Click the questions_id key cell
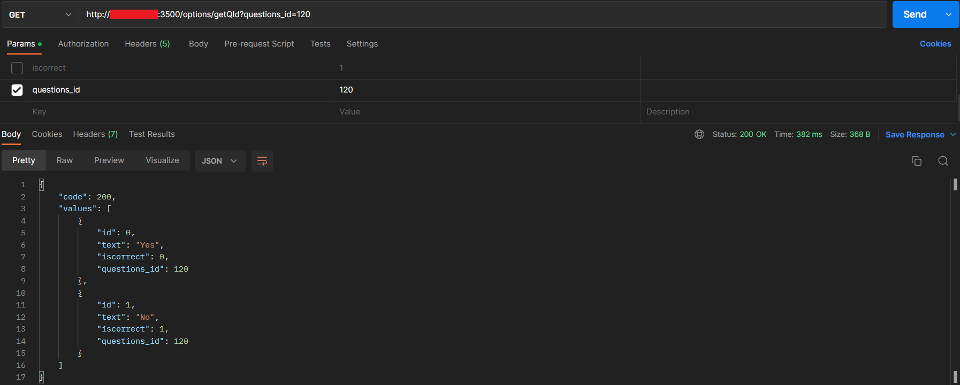The width and height of the screenshot is (960, 385). (x=179, y=90)
